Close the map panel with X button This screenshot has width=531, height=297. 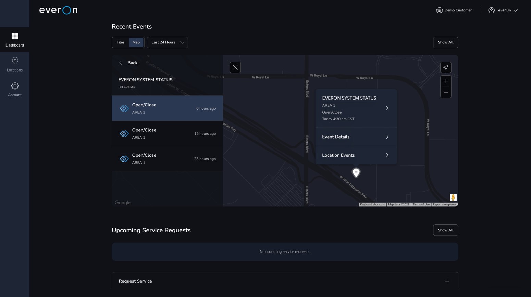tap(235, 67)
